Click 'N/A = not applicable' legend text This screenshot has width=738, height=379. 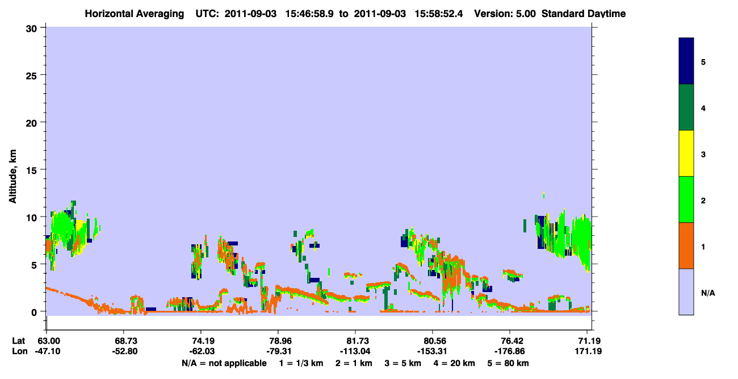224,363
